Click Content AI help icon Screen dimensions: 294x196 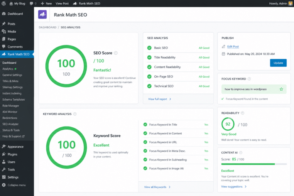pos(241,152)
